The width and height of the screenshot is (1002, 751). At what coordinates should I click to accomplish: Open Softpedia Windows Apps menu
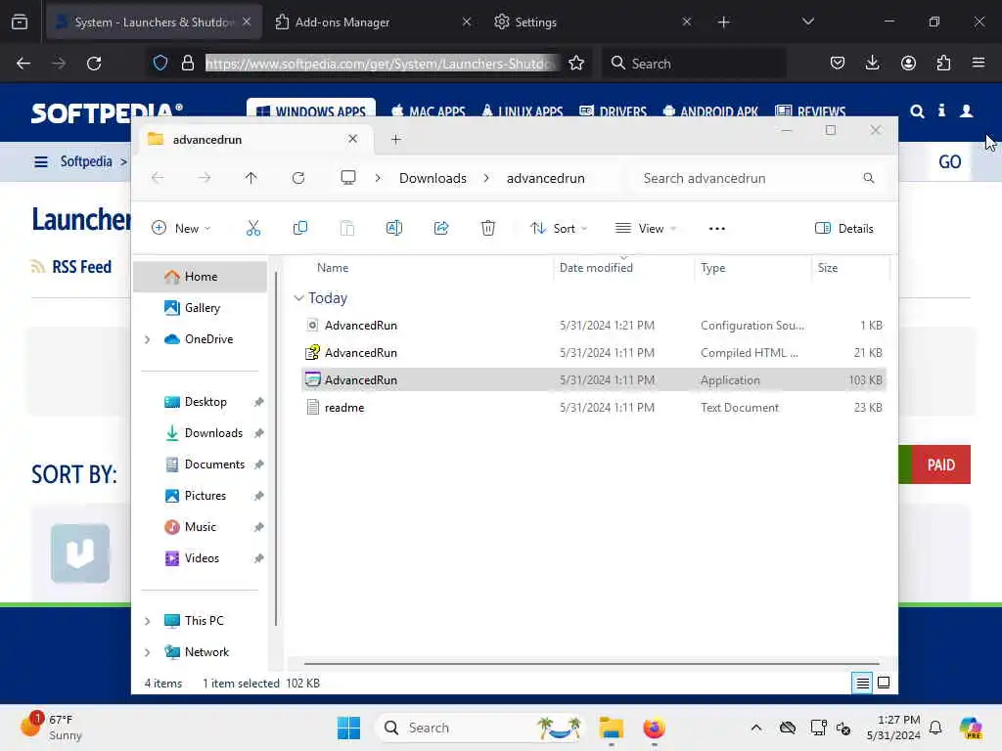pos(311,111)
